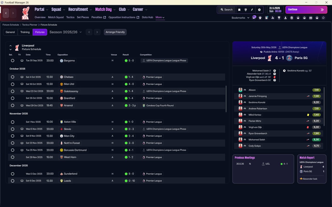This screenshot has height=207, width=332.
Task: Open the world globe icon in top bar
Action: (245, 10)
